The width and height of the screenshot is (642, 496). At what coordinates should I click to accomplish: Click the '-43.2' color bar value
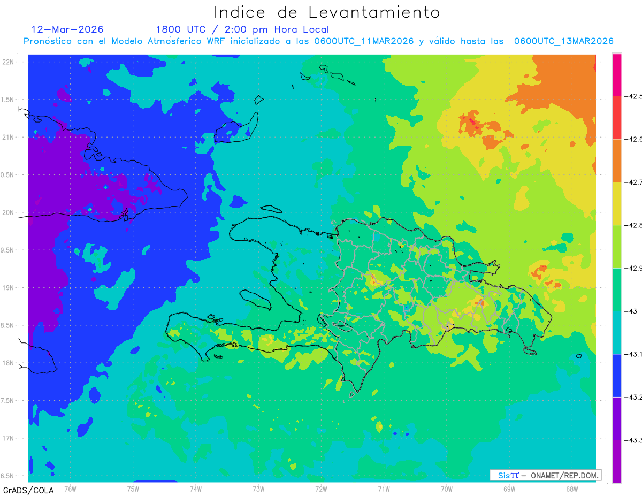pyautogui.click(x=634, y=397)
